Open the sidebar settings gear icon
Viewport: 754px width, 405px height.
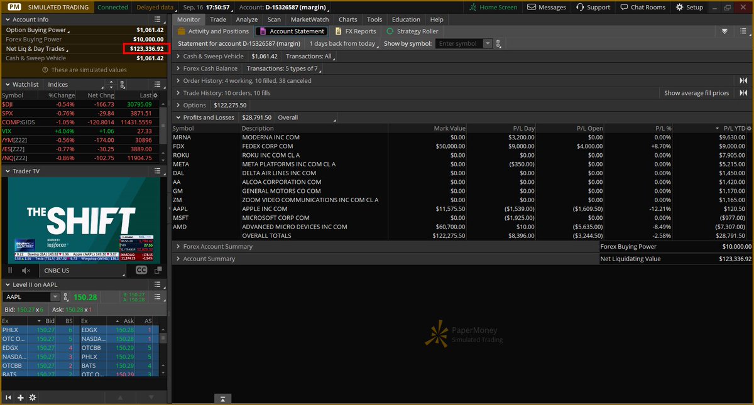[33, 397]
